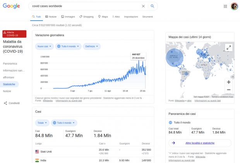Switch to the Shopping tab
The height and width of the screenshot is (163, 240).
[86, 17]
